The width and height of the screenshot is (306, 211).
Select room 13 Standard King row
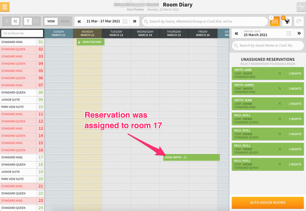coord(22,129)
